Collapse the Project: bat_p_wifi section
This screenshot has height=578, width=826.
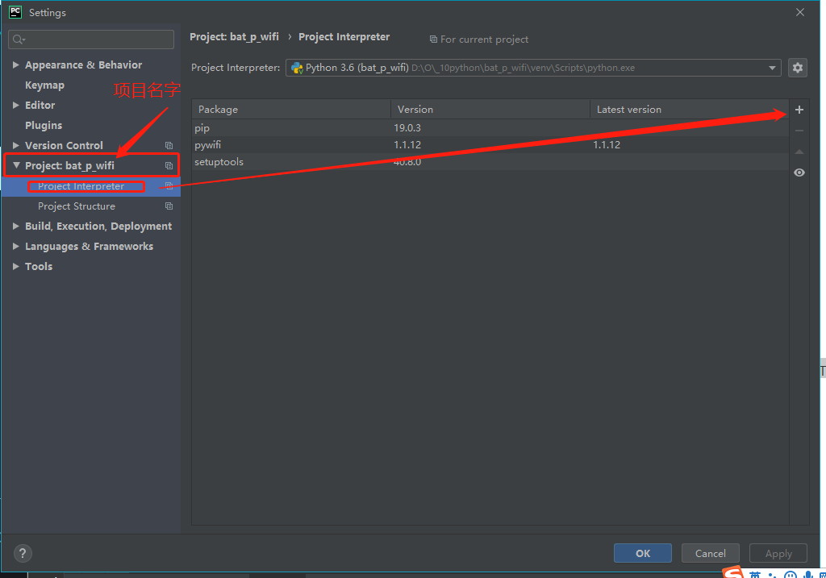(16, 165)
